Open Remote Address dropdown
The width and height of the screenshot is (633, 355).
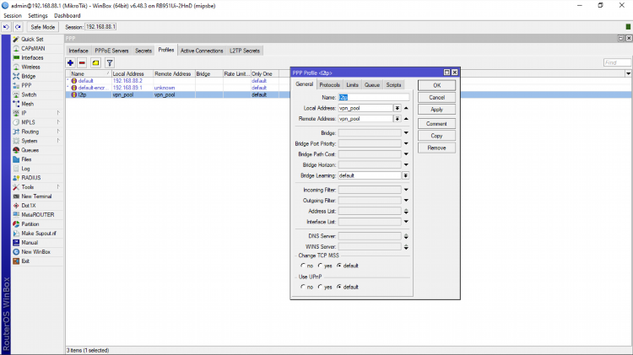[398, 119]
